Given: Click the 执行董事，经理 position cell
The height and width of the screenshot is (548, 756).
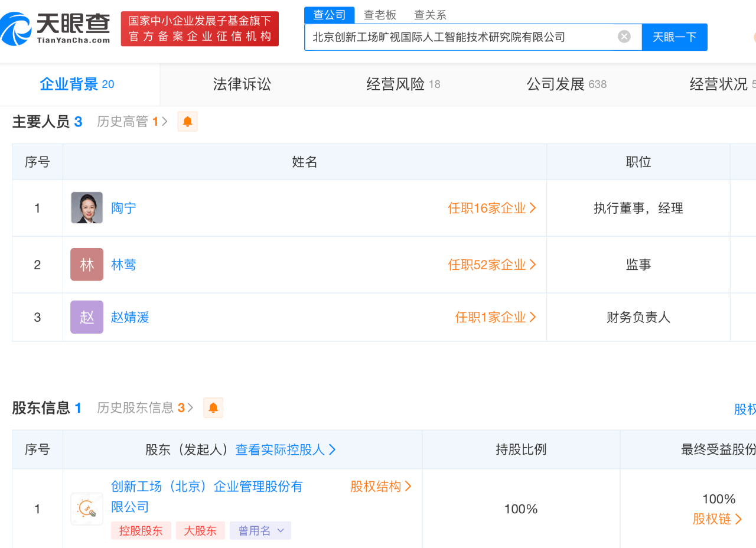Looking at the screenshot, I should 638,208.
